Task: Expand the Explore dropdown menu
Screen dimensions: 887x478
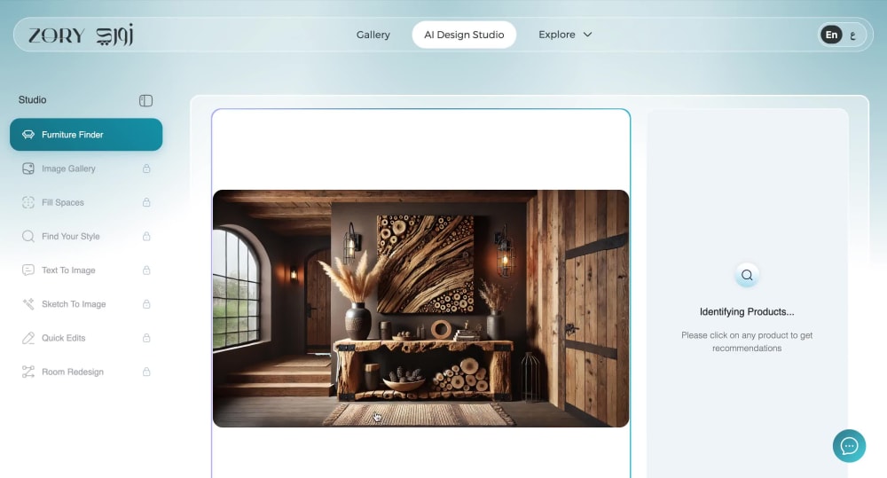Action: coord(565,35)
